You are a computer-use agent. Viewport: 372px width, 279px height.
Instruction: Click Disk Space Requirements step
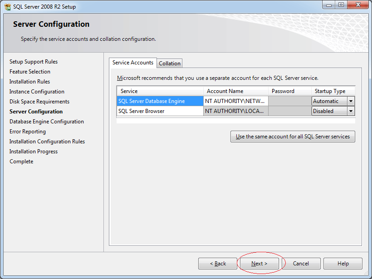pyautogui.click(x=39, y=102)
